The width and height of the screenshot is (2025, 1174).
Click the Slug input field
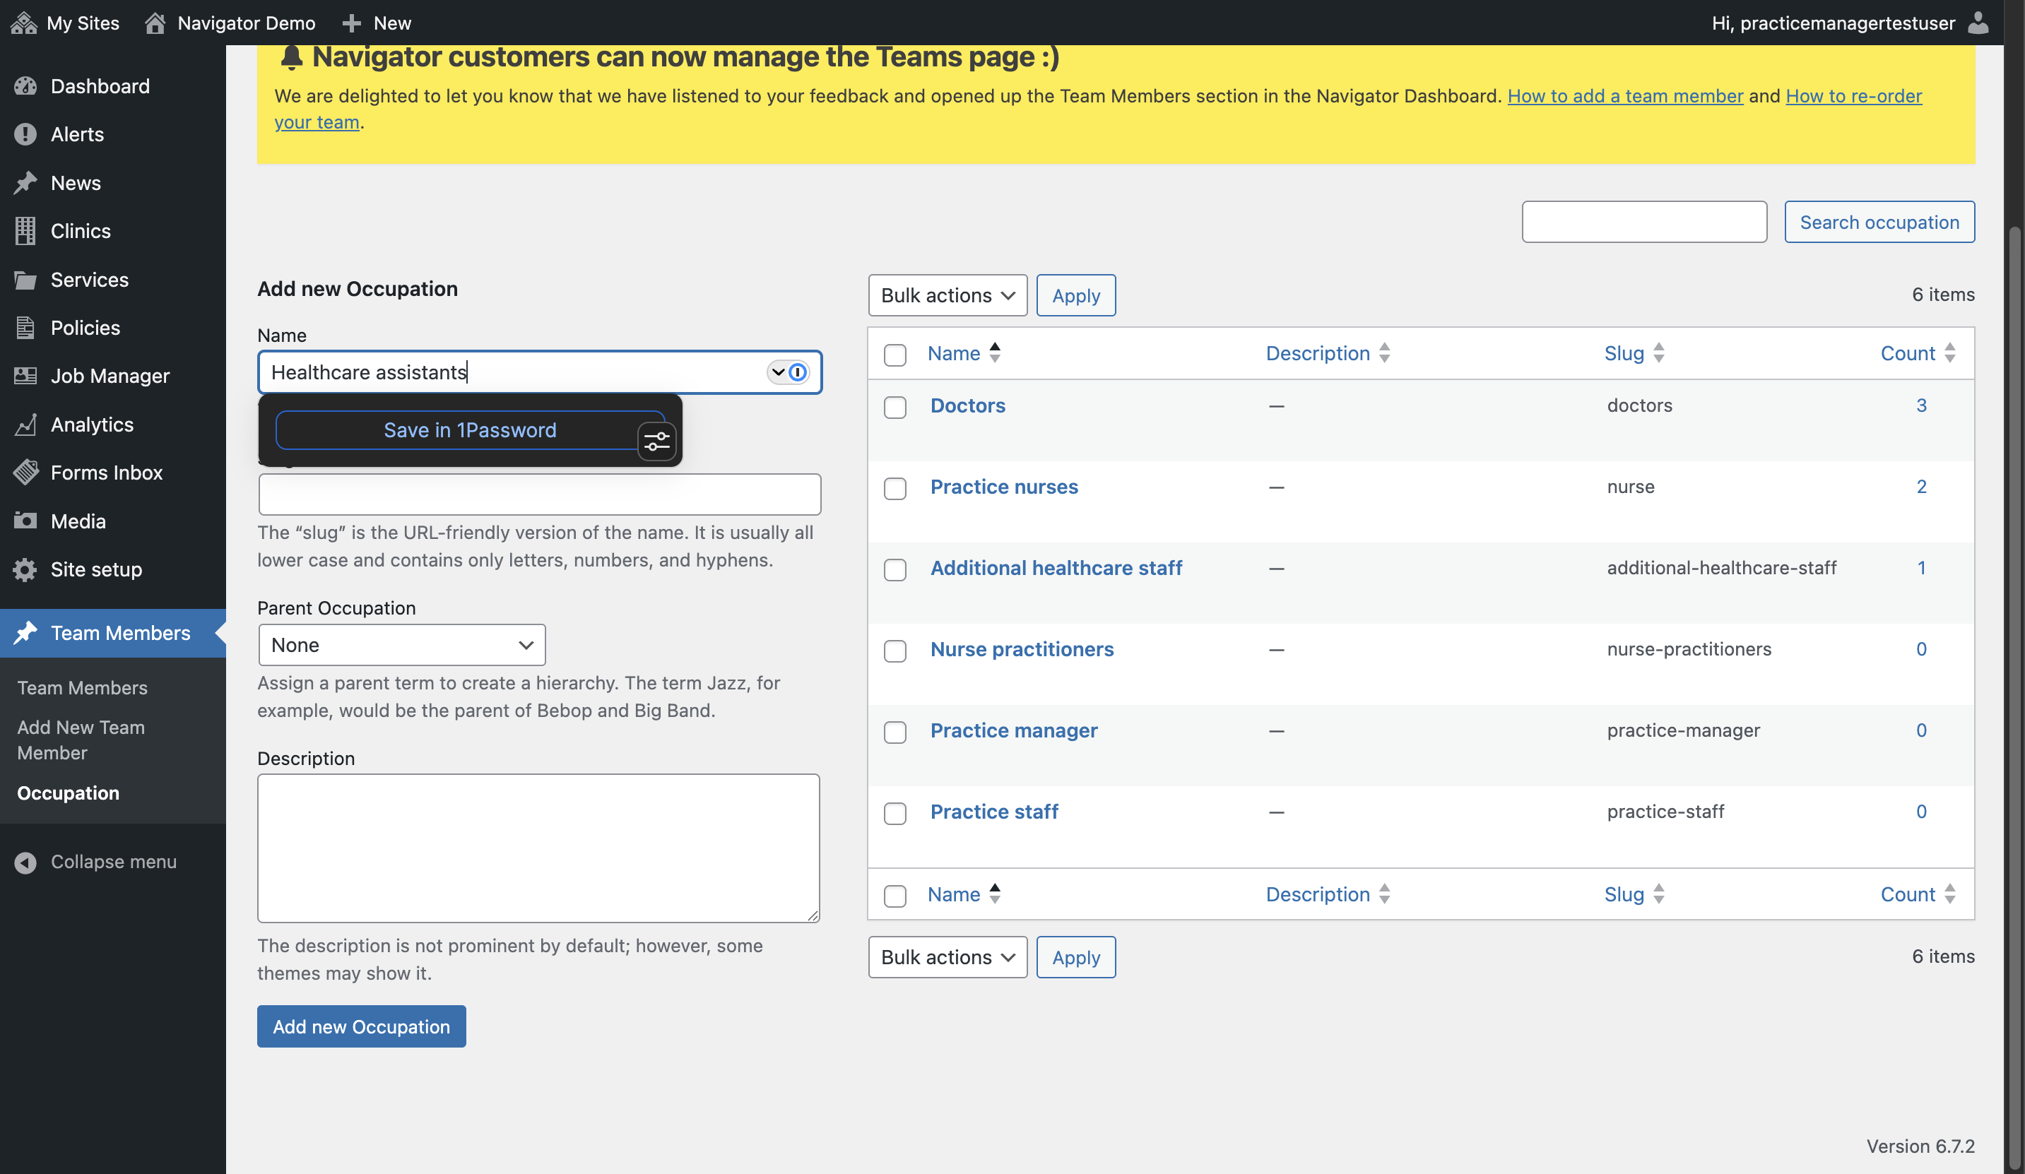coord(539,494)
